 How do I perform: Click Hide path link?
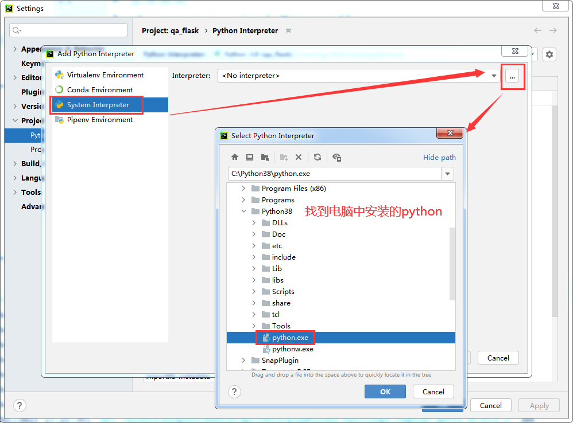[x=439, y=158]
